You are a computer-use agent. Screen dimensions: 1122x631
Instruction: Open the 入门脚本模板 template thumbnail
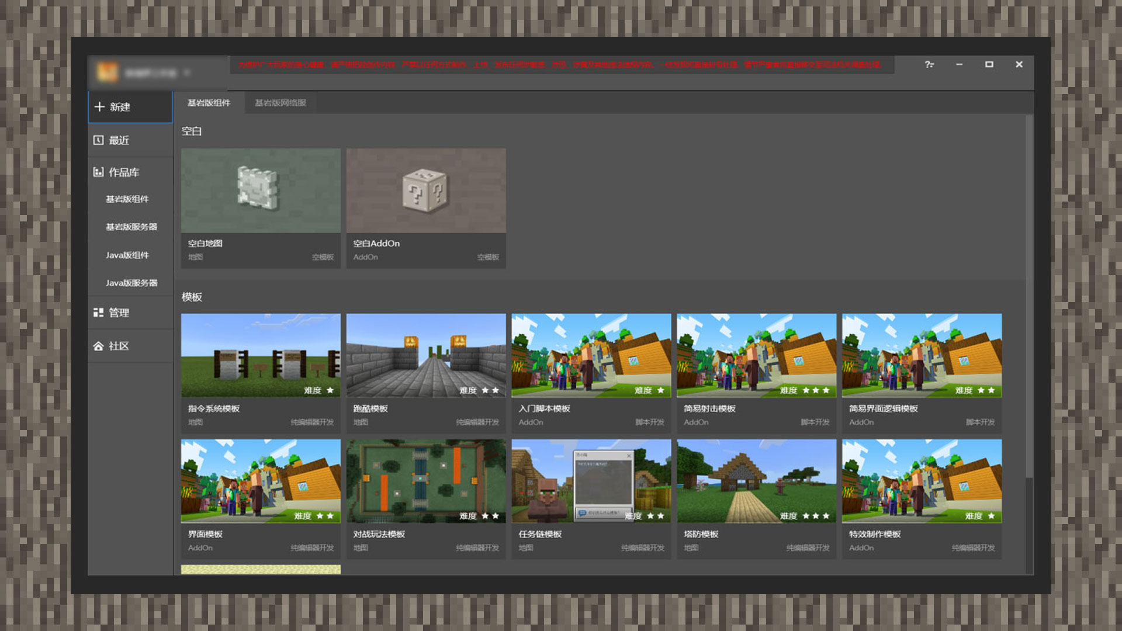(591, 355)
